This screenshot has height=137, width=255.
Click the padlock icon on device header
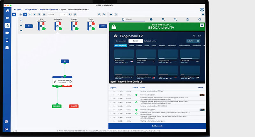(x=114, y=27)
